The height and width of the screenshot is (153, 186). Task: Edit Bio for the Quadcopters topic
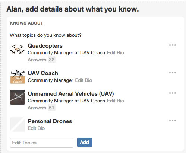[116, 53]
